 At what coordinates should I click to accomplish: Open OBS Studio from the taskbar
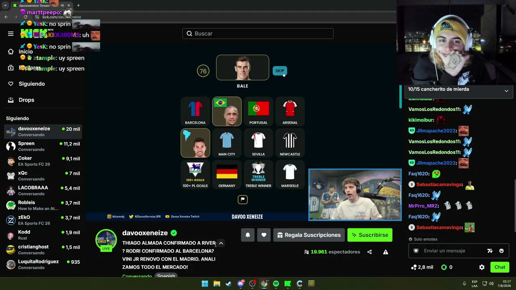tap(252, 284)
